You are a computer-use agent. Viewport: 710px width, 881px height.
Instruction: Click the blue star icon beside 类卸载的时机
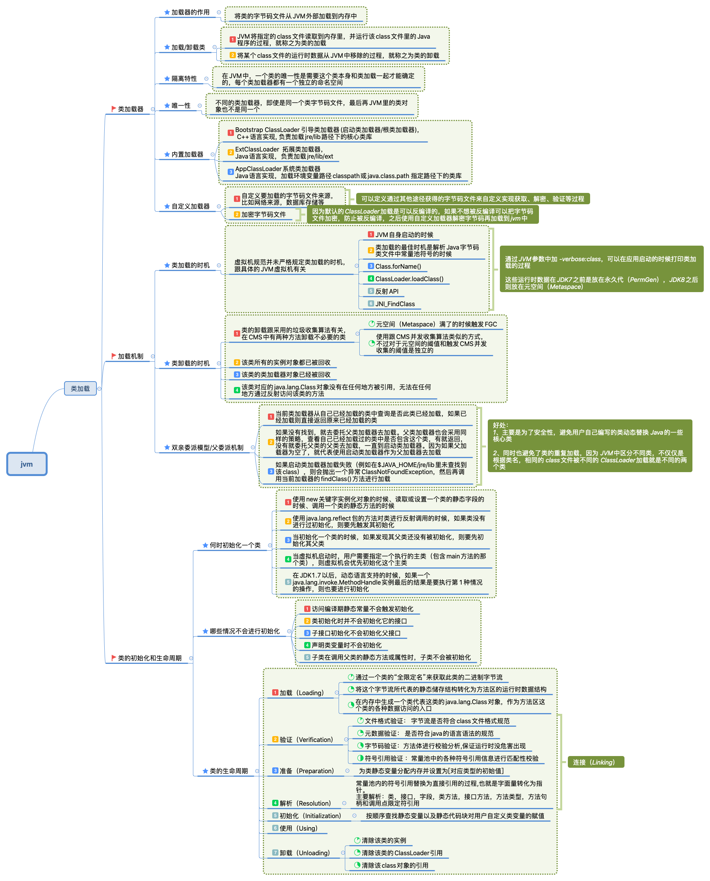[x=167, y=363]
